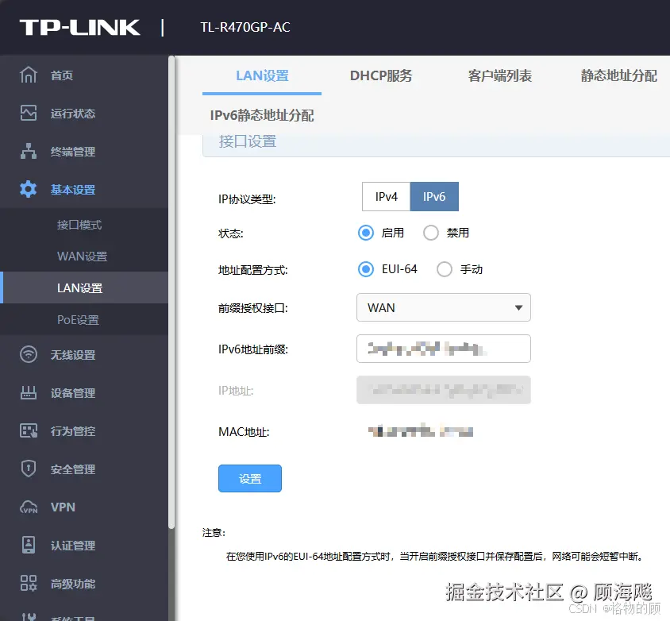Click the IPv6地址前缀 input field
Screen dimensions: 670x621
443,349
